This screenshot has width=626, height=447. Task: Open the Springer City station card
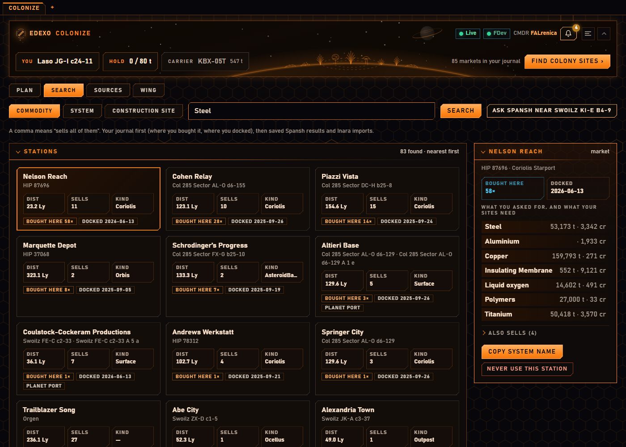pyautogui.click(x=387, y=359)
